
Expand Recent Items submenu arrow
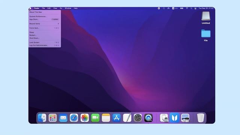[58, 24]
